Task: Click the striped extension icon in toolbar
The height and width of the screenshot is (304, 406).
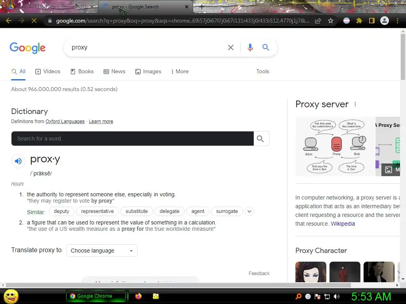Action: pos(347,21)
